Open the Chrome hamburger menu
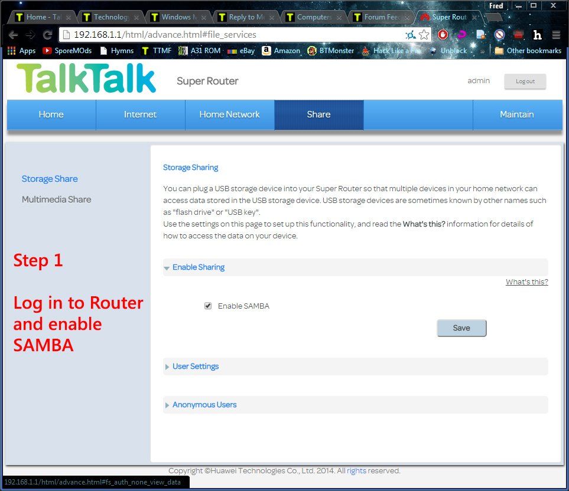 coord(556,35)
